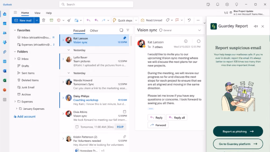Collapse the Folders section
Screen dimensions: 270x152
coord(15,52)
